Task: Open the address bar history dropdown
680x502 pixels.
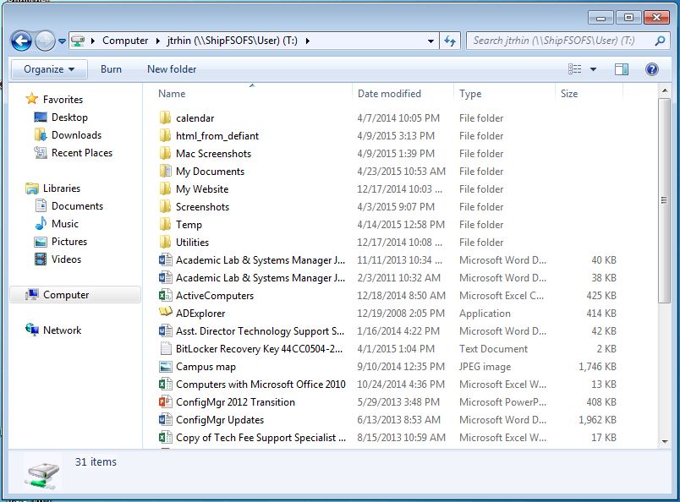Action: click(430, 41)
